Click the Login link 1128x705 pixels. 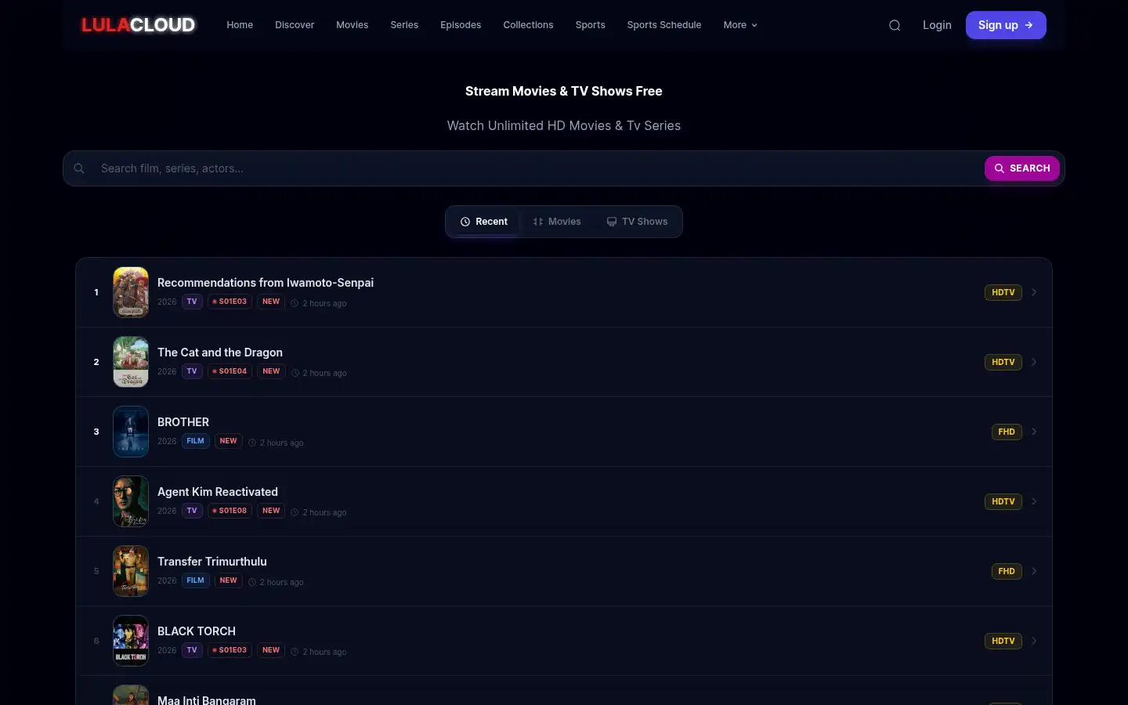pyautogui.click(x=937, y=25)
